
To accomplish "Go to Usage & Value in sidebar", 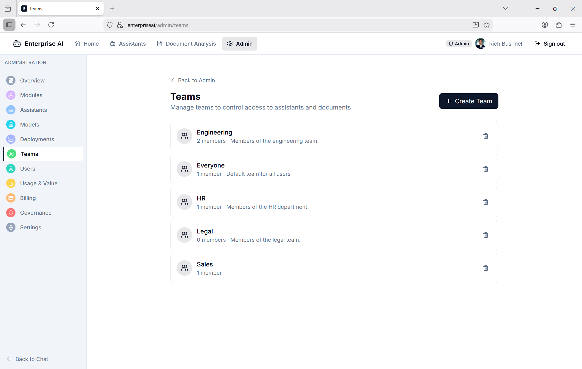I will 39,183.
